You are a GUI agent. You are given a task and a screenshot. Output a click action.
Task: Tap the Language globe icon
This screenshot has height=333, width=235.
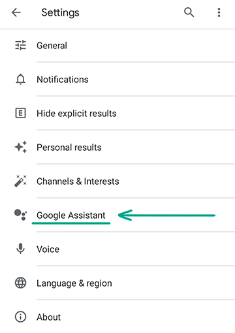click(x=20, y=283)
